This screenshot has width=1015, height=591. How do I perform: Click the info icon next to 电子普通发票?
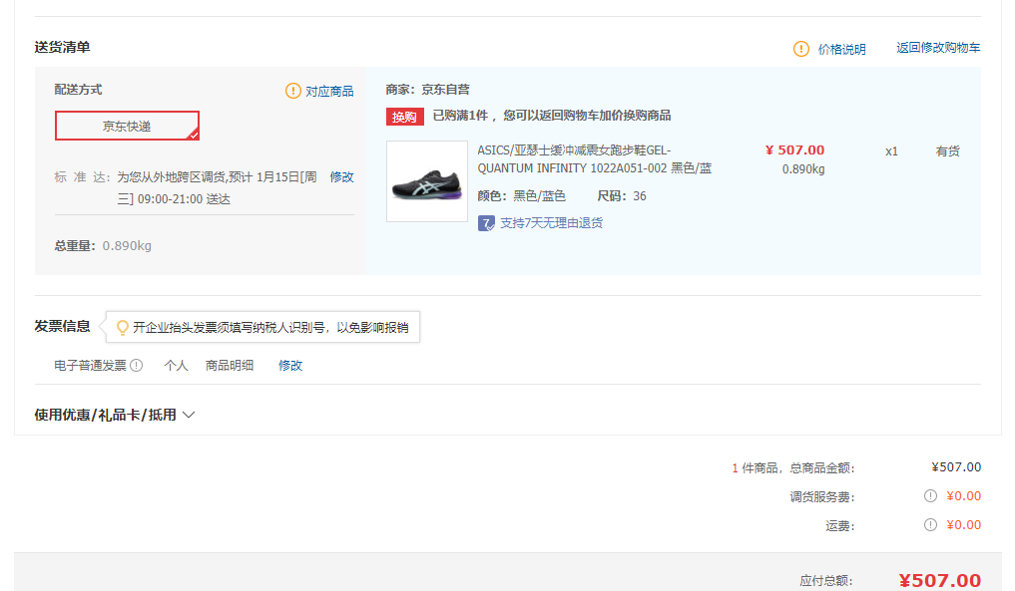point(136,366)
